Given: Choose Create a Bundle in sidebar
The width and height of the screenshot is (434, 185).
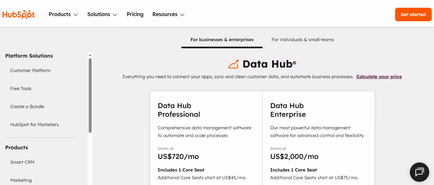Looking at the screenshot, I should pyautogui.click(x=27, y=106).
